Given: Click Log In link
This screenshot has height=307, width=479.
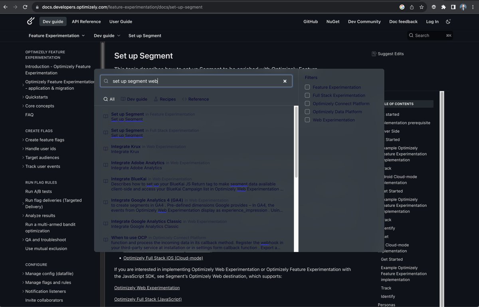Looking at the screenshot, I should point(432,22).
